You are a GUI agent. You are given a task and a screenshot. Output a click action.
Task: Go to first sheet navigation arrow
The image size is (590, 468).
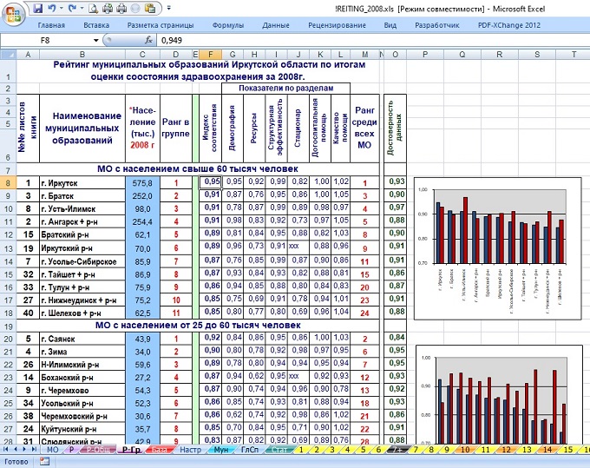tap(6, 449)
